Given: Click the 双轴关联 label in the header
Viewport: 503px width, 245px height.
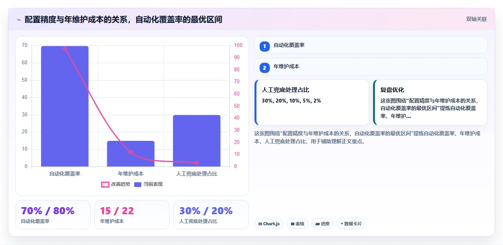Looking at the screenshot, I should click(x=477, y=19).
